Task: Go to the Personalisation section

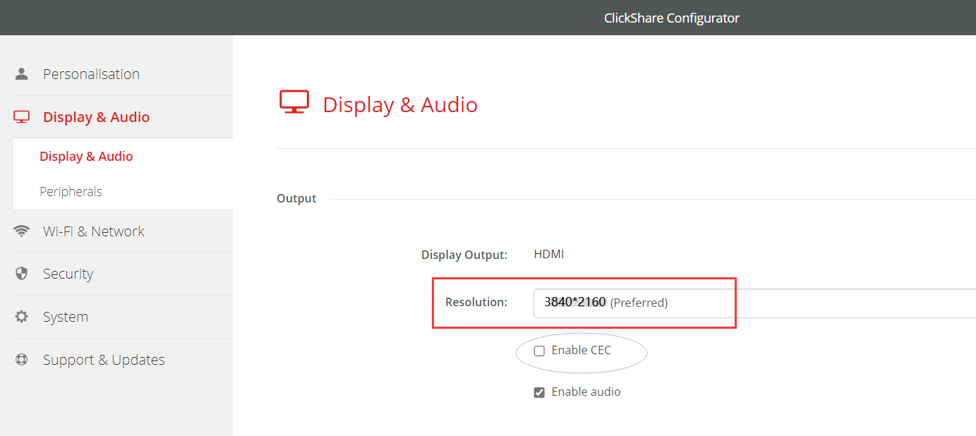Action: [91, 74]
